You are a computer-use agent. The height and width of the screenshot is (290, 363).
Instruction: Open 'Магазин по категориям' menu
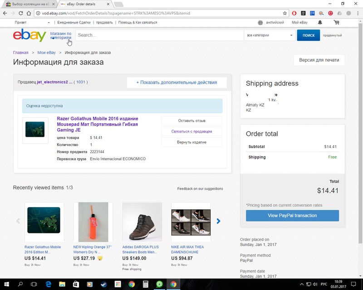(x=61, y=35)
